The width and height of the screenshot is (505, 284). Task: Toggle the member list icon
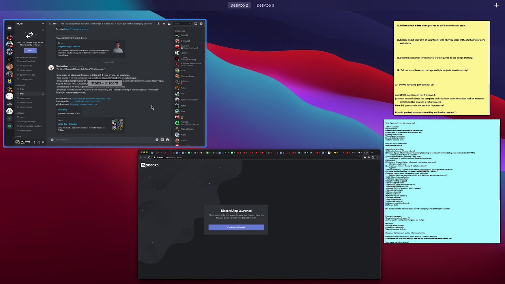pyautogui.click(x=169, y=24)
